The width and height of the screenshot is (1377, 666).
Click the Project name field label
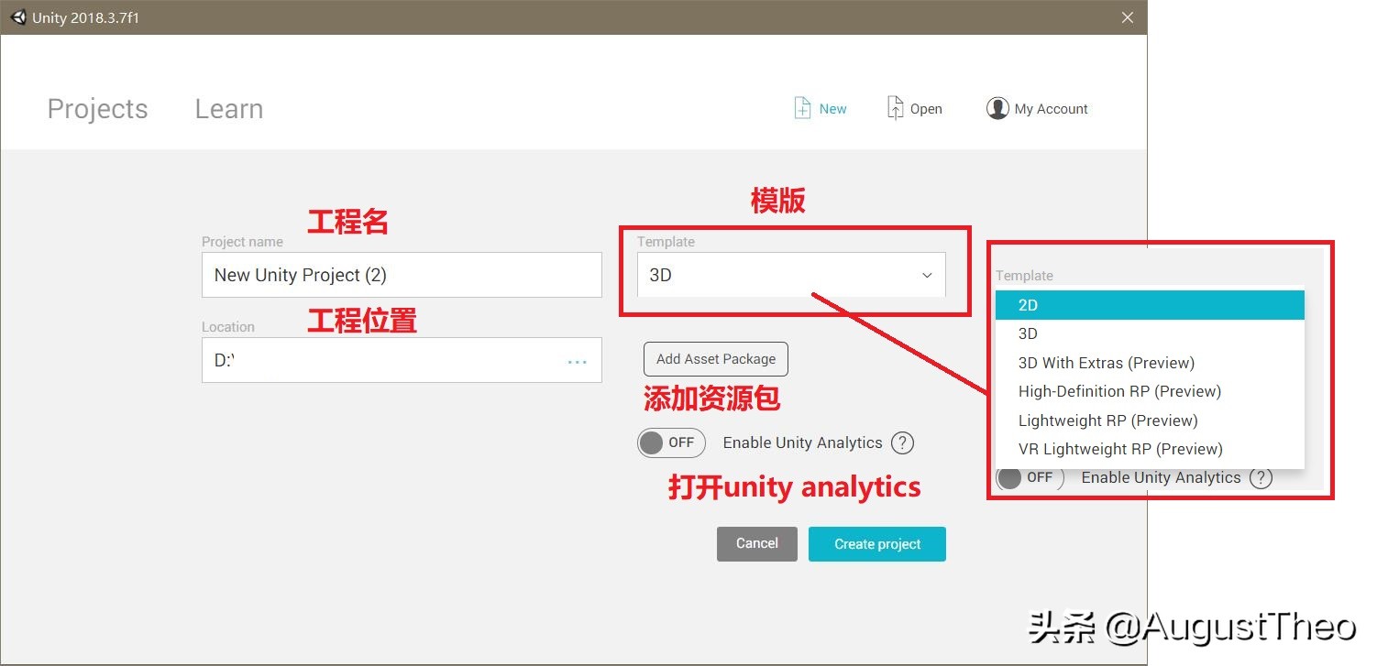pyautogui.click(x=242, y=242)
